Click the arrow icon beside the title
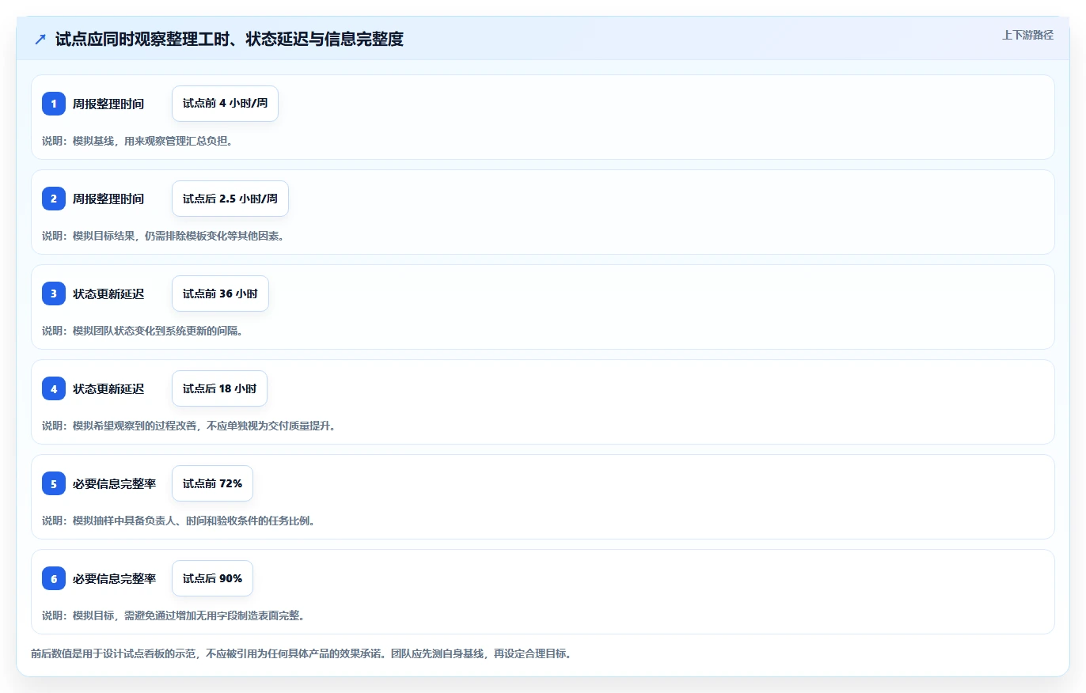The height and width of the screenshot is (693, 1086). click(x=40, y=39)
